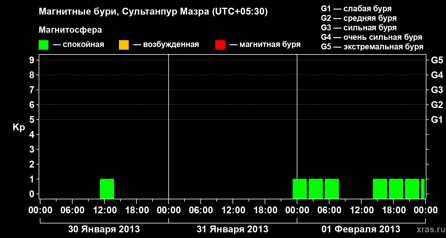Click the '9' value on the Kp axis
Screen dimensions: 446x238
[32, 60]
